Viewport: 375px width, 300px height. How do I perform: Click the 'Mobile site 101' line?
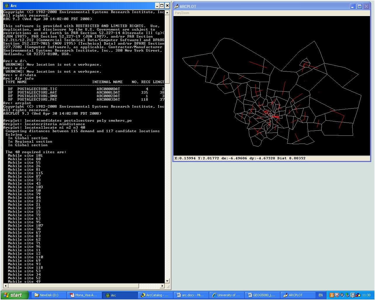[x=25, y=156]
